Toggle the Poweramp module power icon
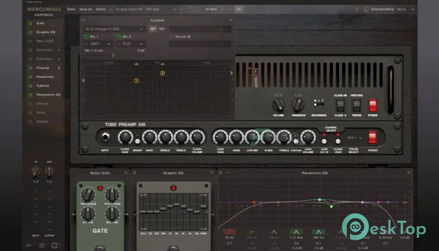The width and height of the screenshot is (439, 251). click(30, 77)
